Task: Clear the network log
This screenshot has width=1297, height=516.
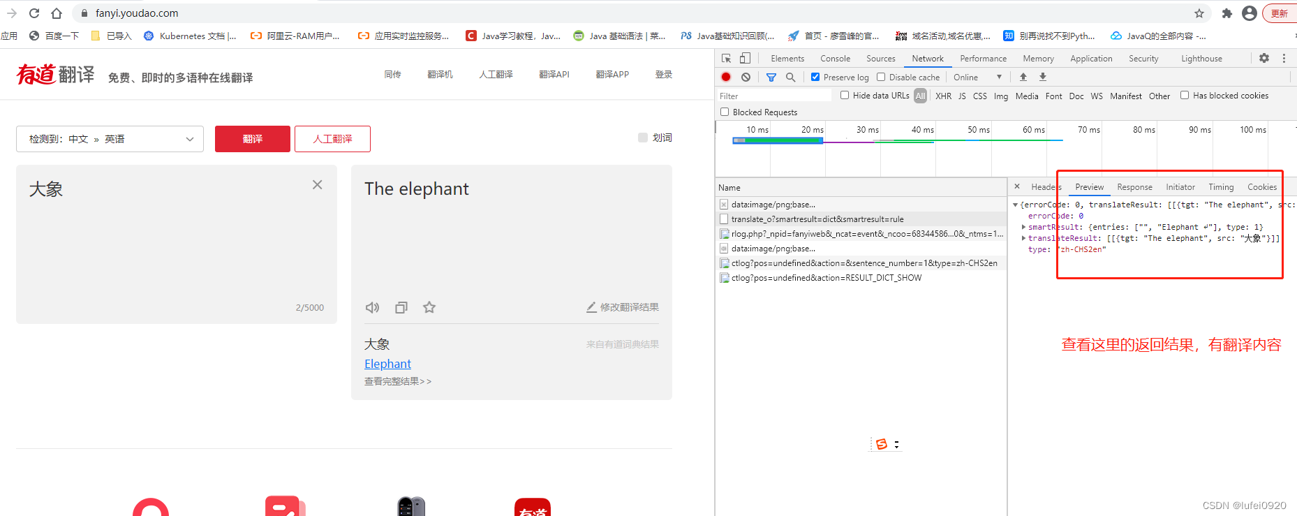Action: pos(746,78)
